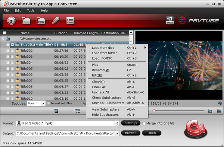Click the preview seek bar track
Image resolution: width=224 pixels, height=147 pixels.
click(x=179, y=111)
